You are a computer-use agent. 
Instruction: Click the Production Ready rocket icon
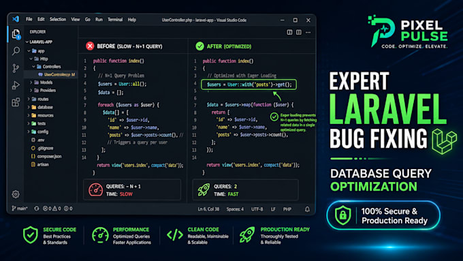[x=247, y=235]
